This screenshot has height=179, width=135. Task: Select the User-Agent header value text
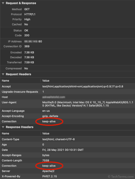tap(88, 104)
